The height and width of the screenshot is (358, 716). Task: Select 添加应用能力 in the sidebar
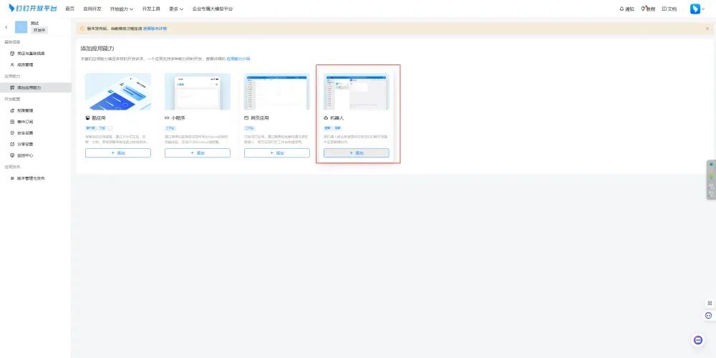click(x=36, y=87)
